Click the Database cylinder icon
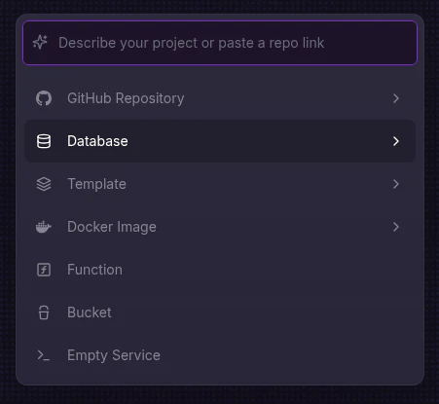This screenshot has height=404, width=439. [44, 141]
